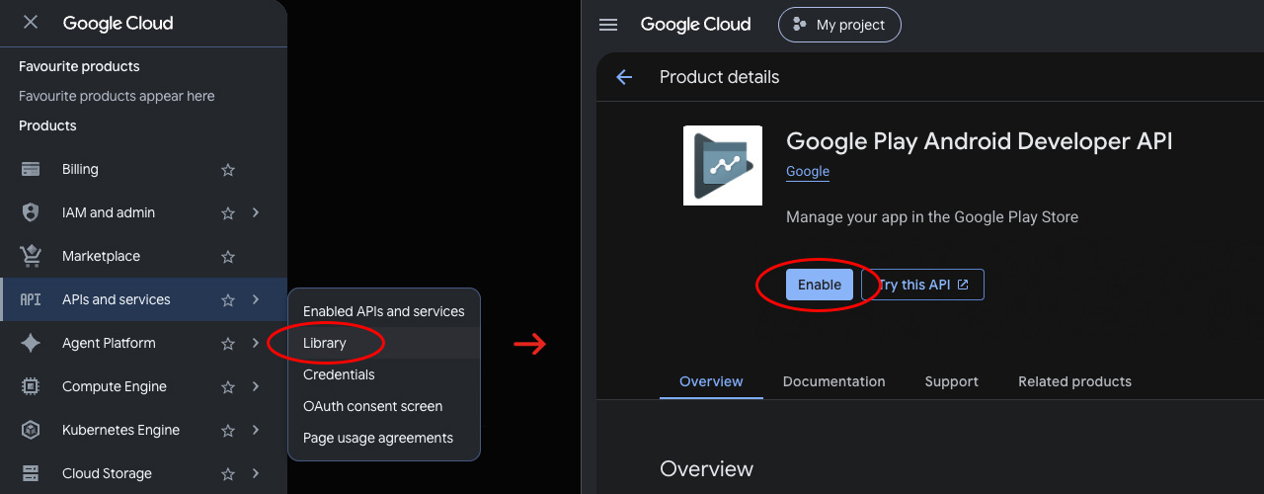
Task: Click the Cloud Storage icon
Action: 31,473
